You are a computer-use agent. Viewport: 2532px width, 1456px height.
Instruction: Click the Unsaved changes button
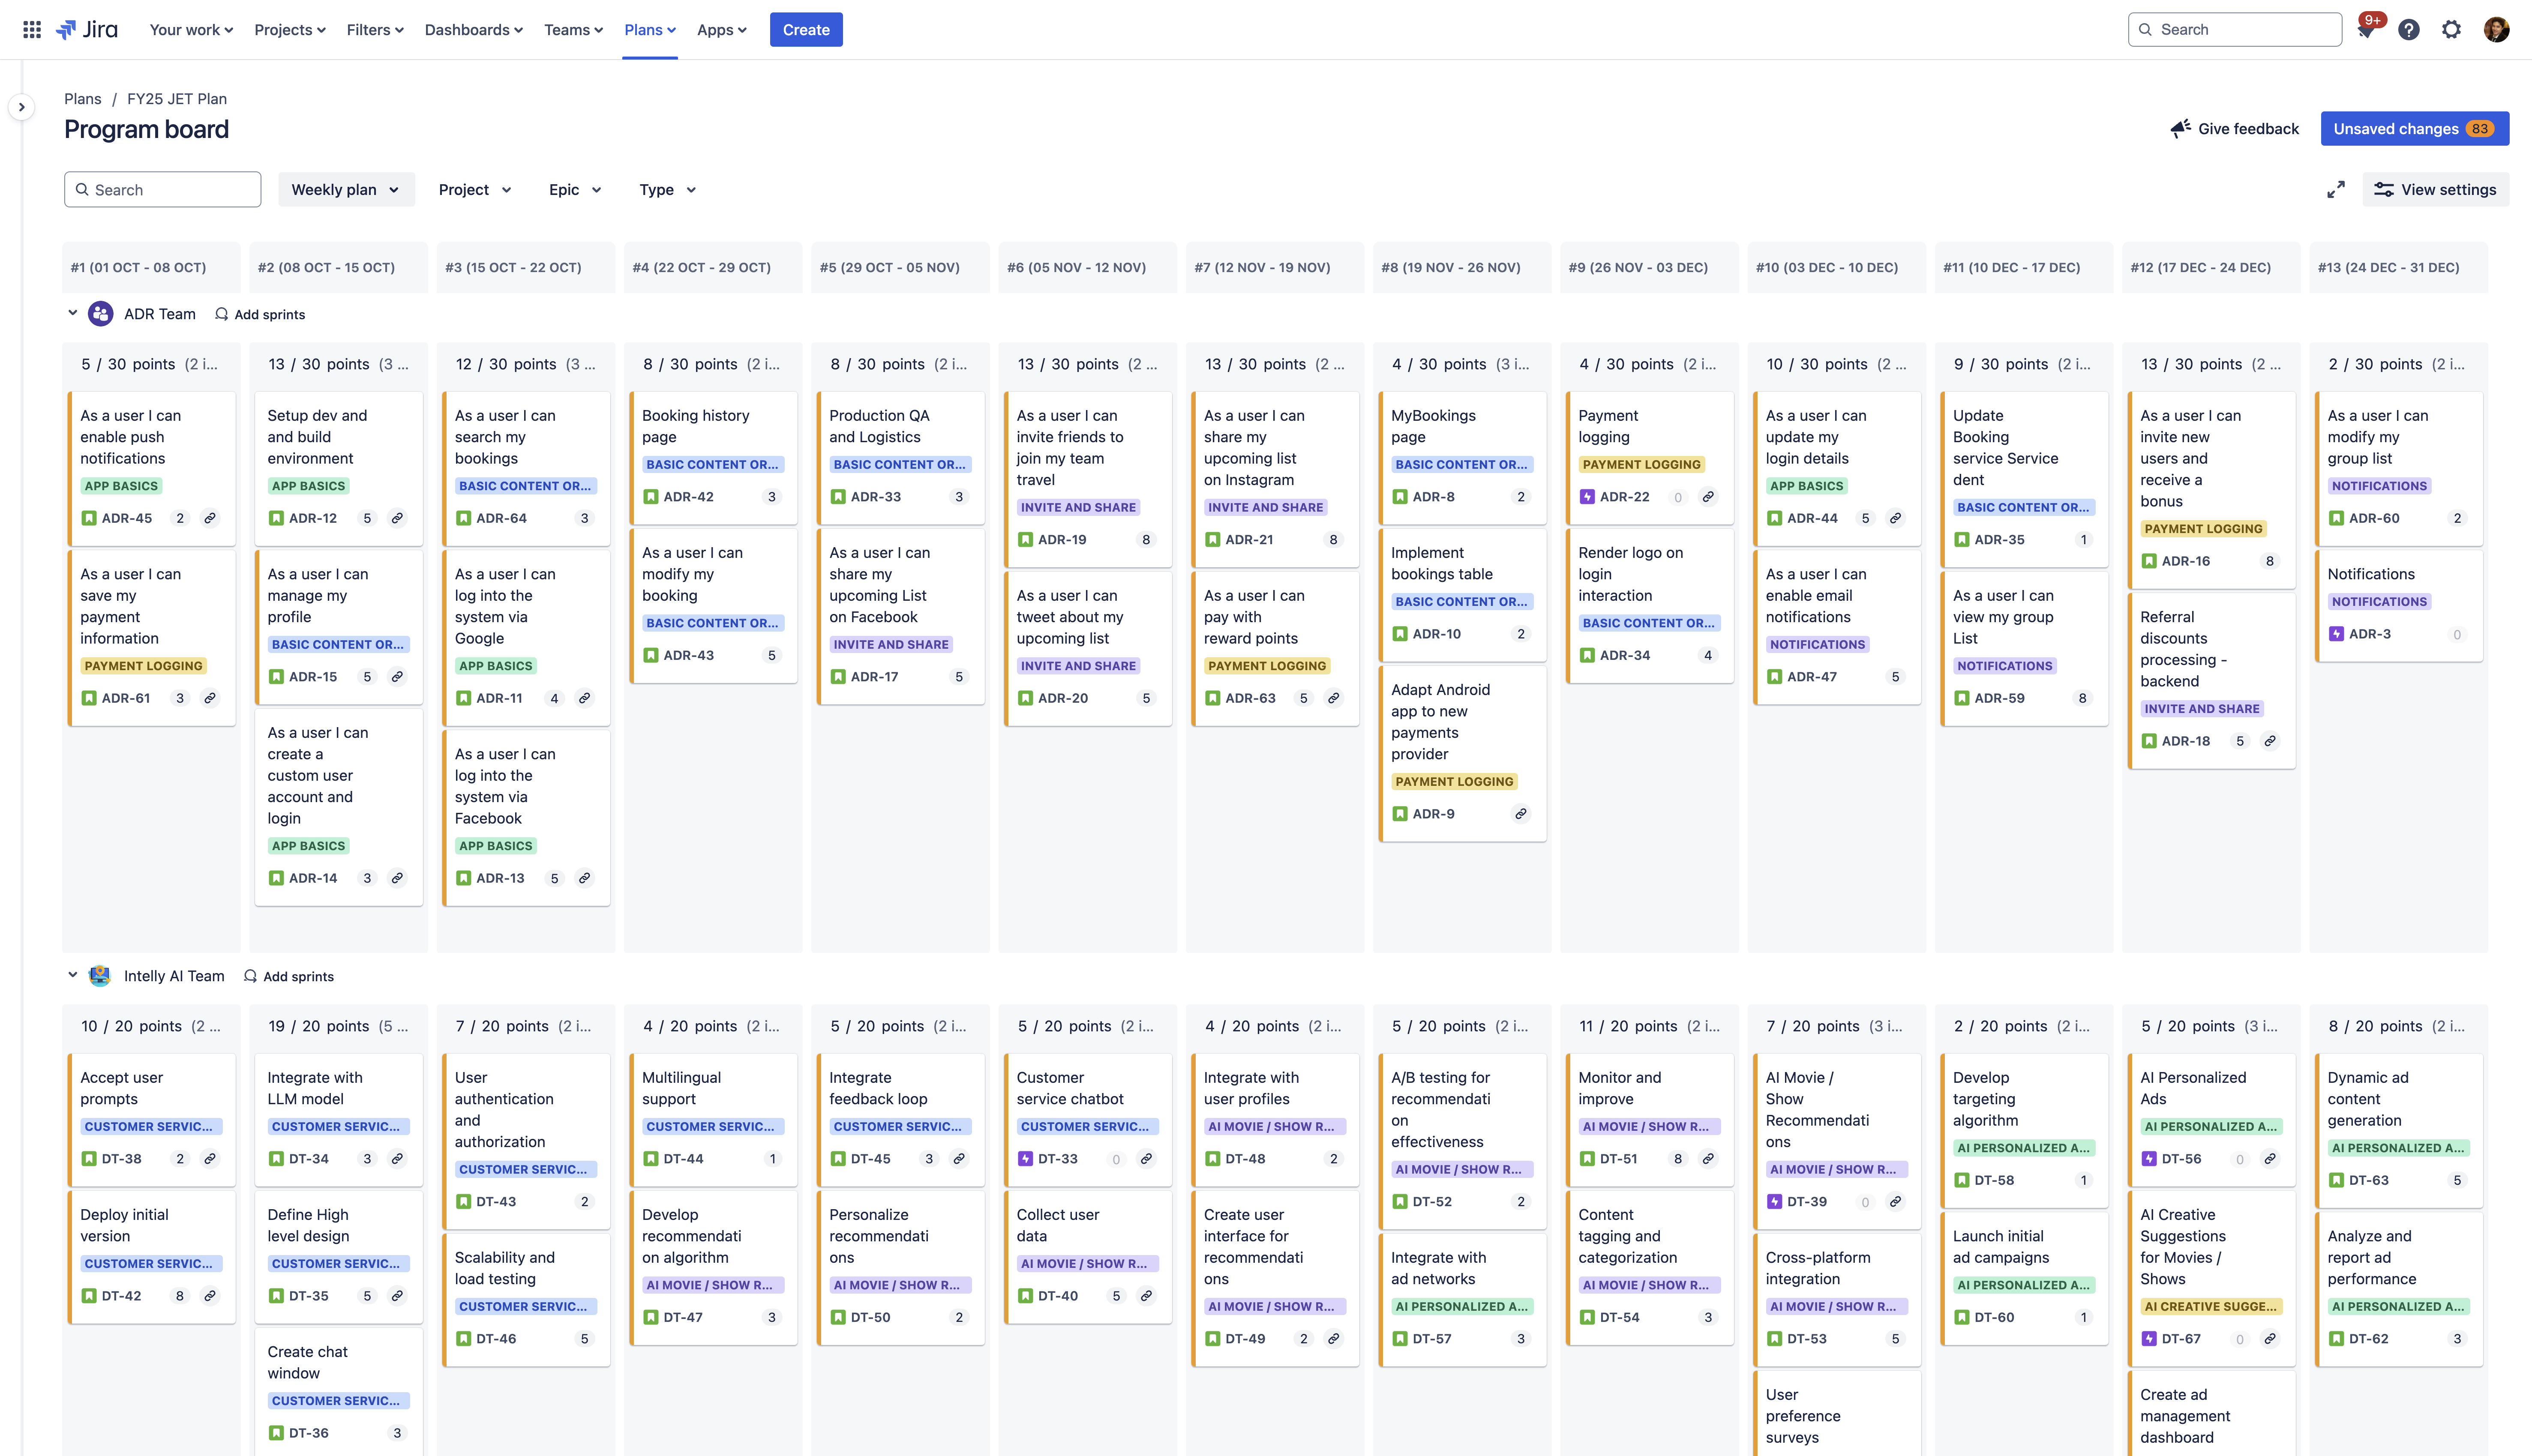tap(2414, 128)
